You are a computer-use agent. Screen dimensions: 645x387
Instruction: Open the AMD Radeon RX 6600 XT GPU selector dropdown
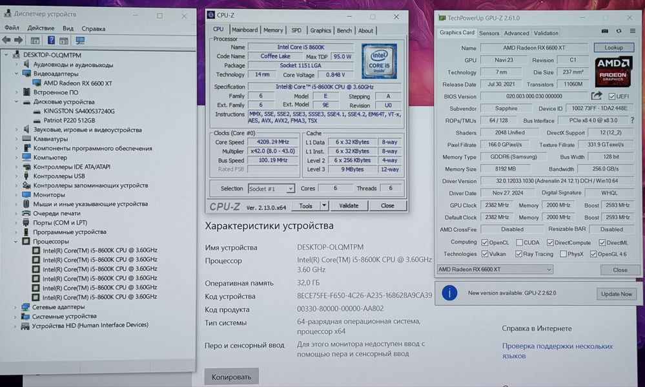point(495,269)
